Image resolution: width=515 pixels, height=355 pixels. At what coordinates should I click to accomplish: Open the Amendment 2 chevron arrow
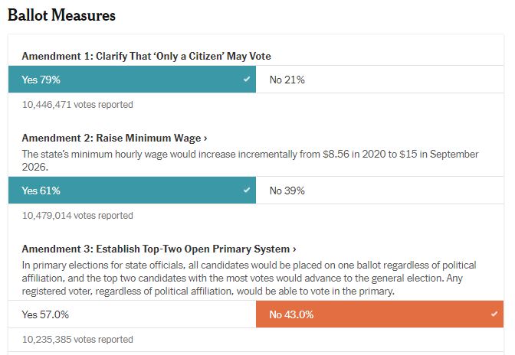(x=205, y=138)
